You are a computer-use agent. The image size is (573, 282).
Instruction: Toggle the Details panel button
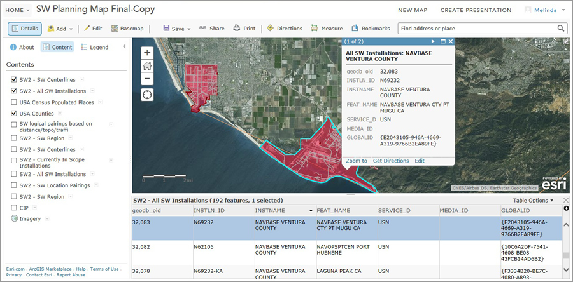(x=25, y=29)
